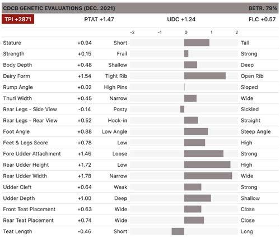Click the Strength bar near zero

186,54
